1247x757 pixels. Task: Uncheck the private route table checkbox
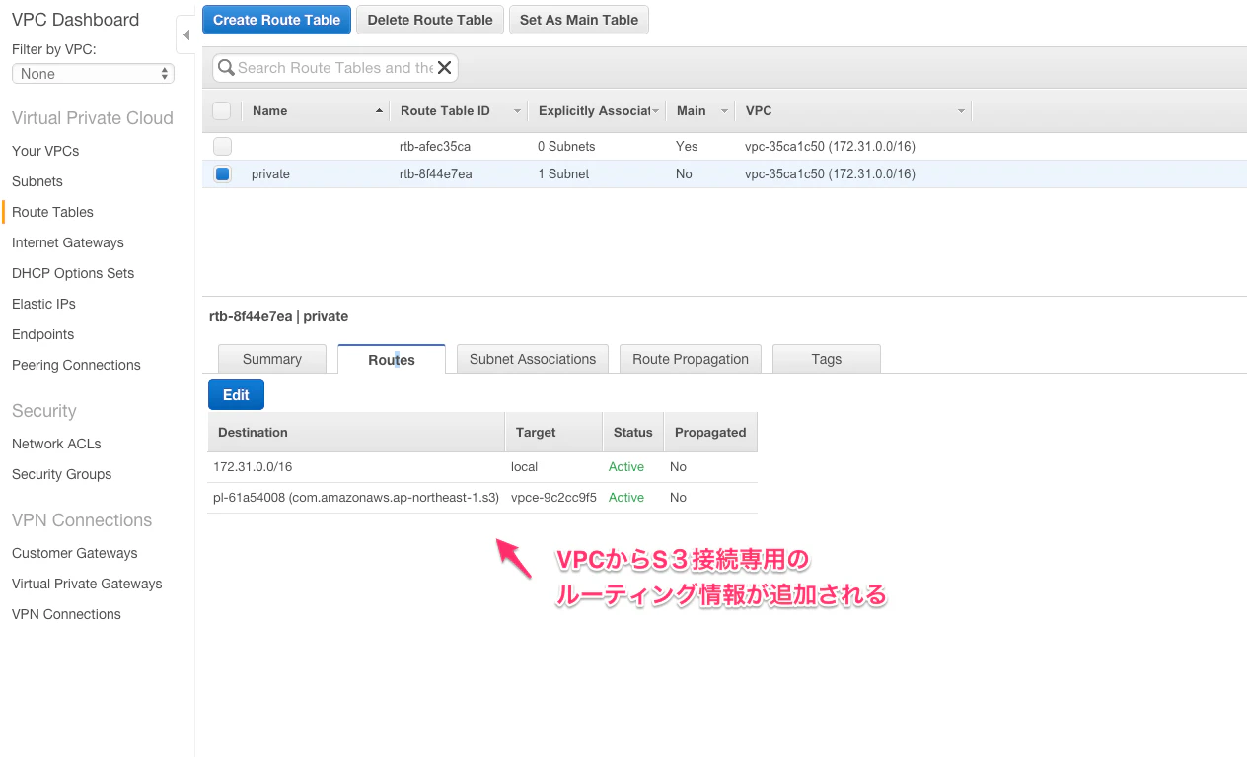222,174
